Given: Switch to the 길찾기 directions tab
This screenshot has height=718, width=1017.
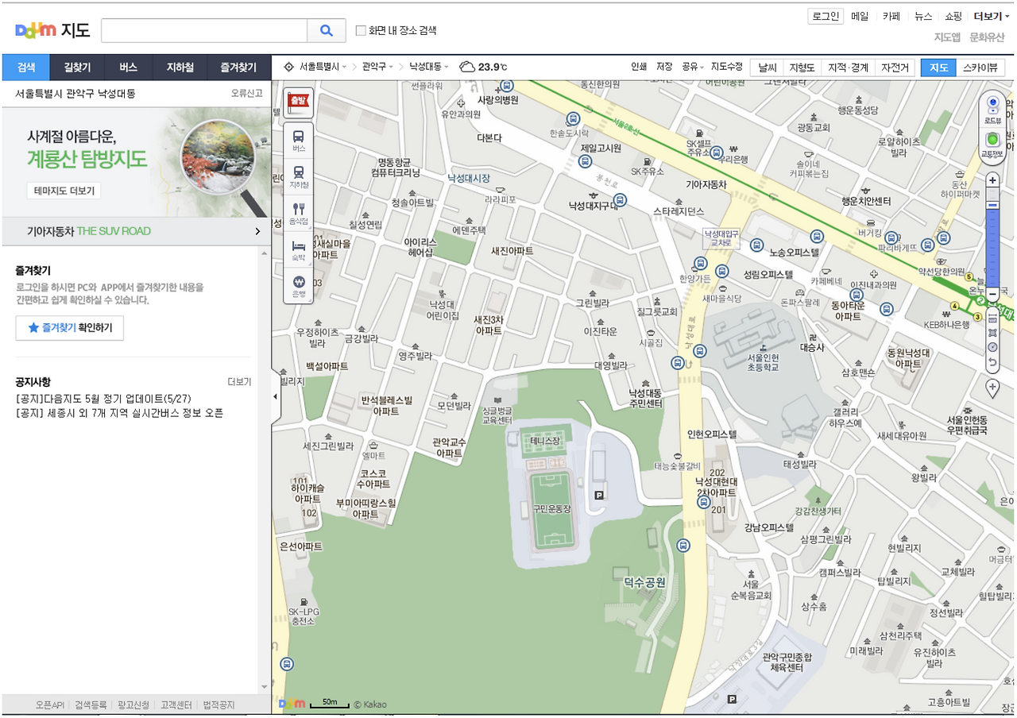Looking at the screenshot, I should coord(77,68).
